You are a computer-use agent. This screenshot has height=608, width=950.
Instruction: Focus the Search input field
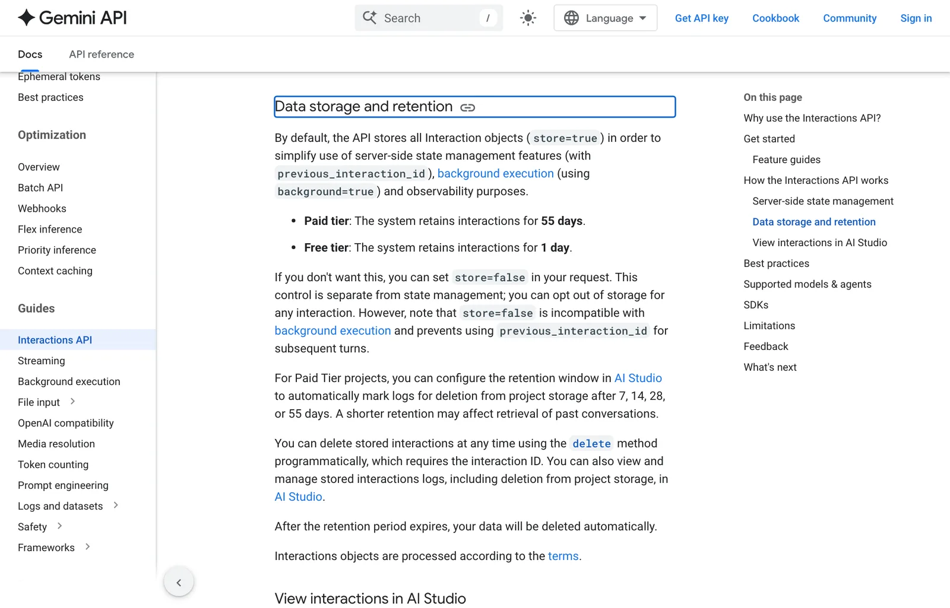[x=429, y=18]
